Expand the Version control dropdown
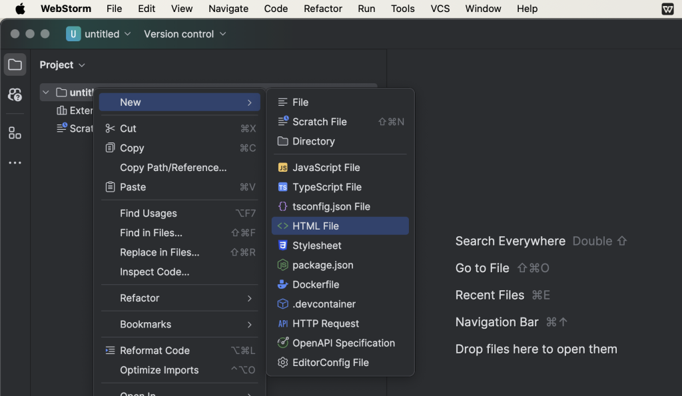 pos(185,34)
